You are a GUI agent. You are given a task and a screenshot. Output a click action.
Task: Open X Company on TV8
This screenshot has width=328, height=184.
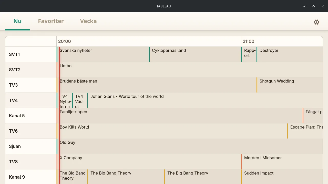click(149, 162)
